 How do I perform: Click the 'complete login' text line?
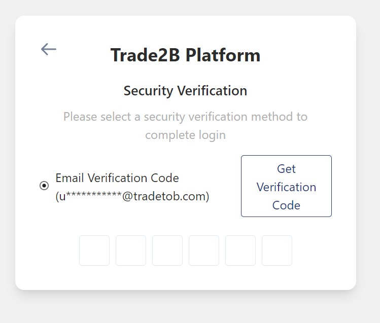coord(185,135)
